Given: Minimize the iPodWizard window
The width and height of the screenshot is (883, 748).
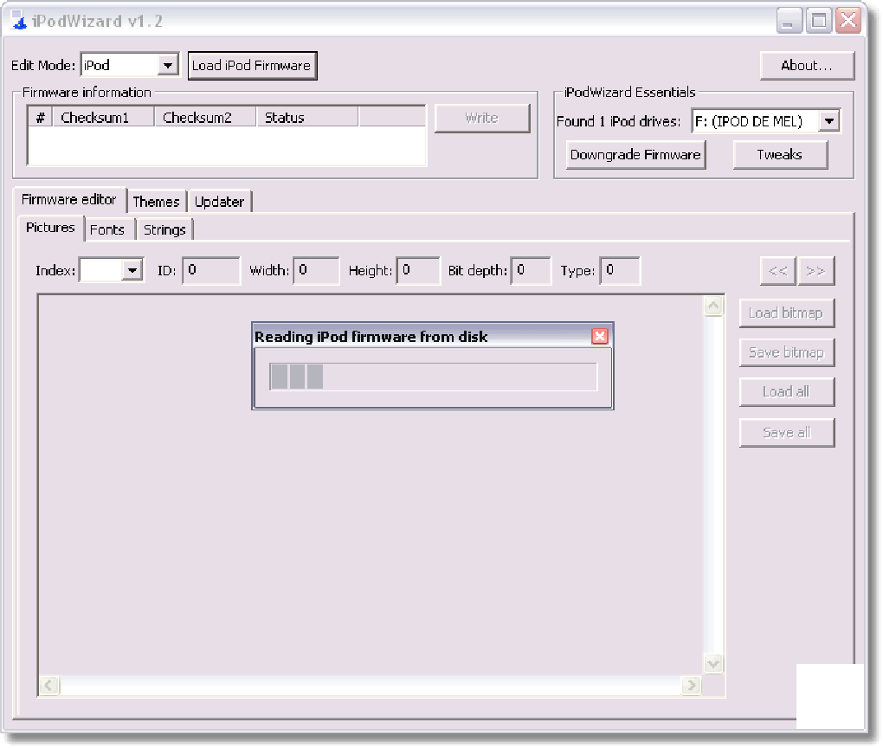Looking at the screenshot, I should click(789, 22).
